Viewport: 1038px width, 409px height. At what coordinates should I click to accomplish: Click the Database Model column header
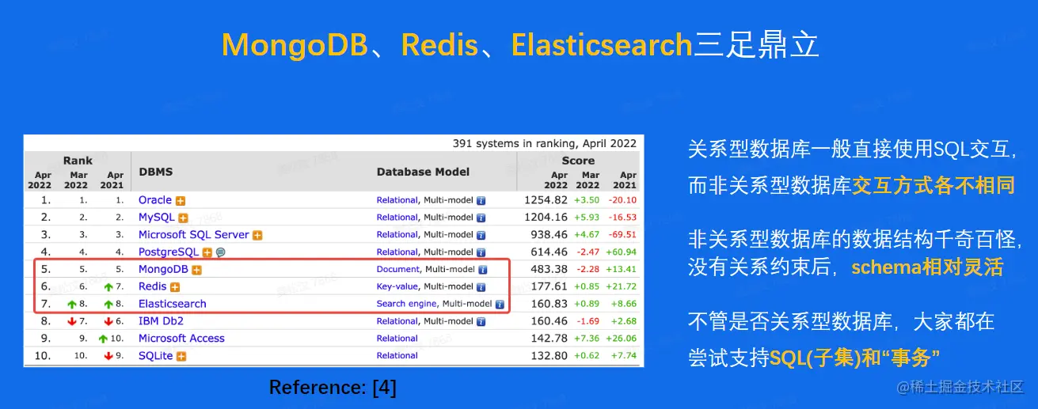click(x=423, y=172)
